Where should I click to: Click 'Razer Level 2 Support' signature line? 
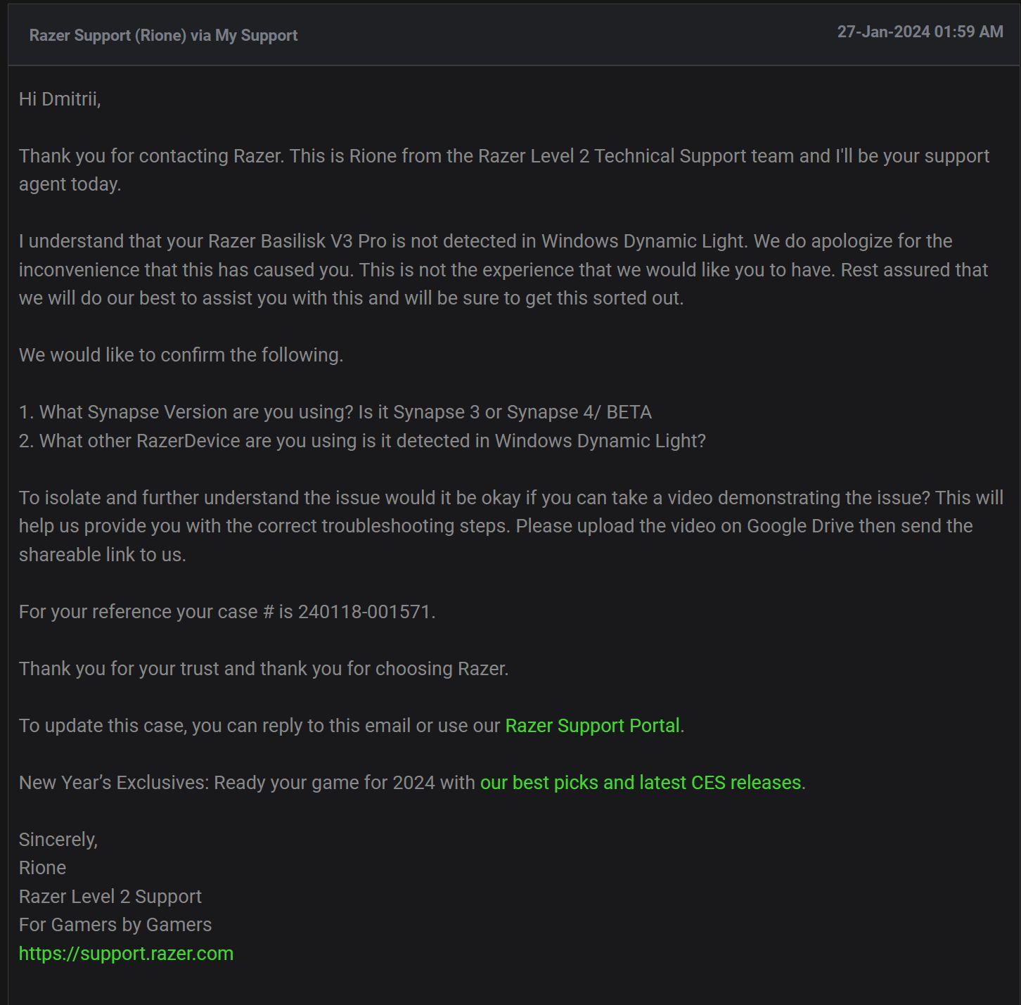[x=110, y=897]
